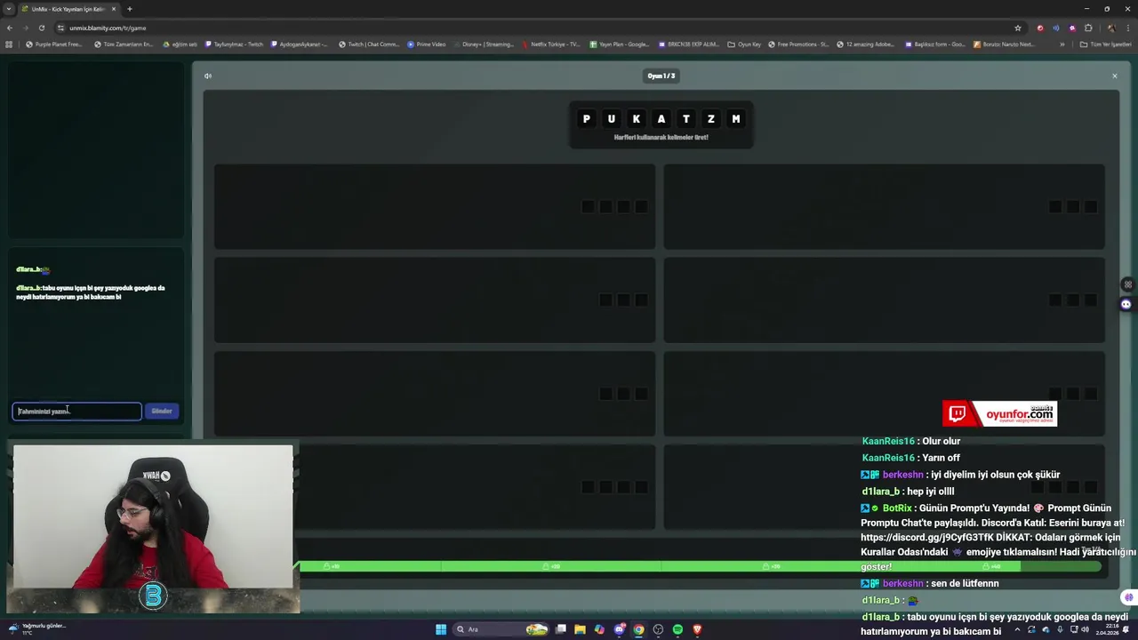The width and height of the screenshot is (1138, 640).
Task: Open the Free Promotions bookmark
Action: click(x=798, y=44)
